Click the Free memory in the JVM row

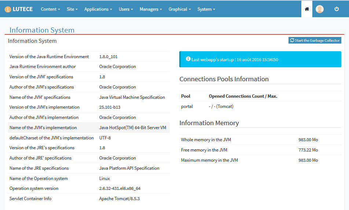point(260,150)
